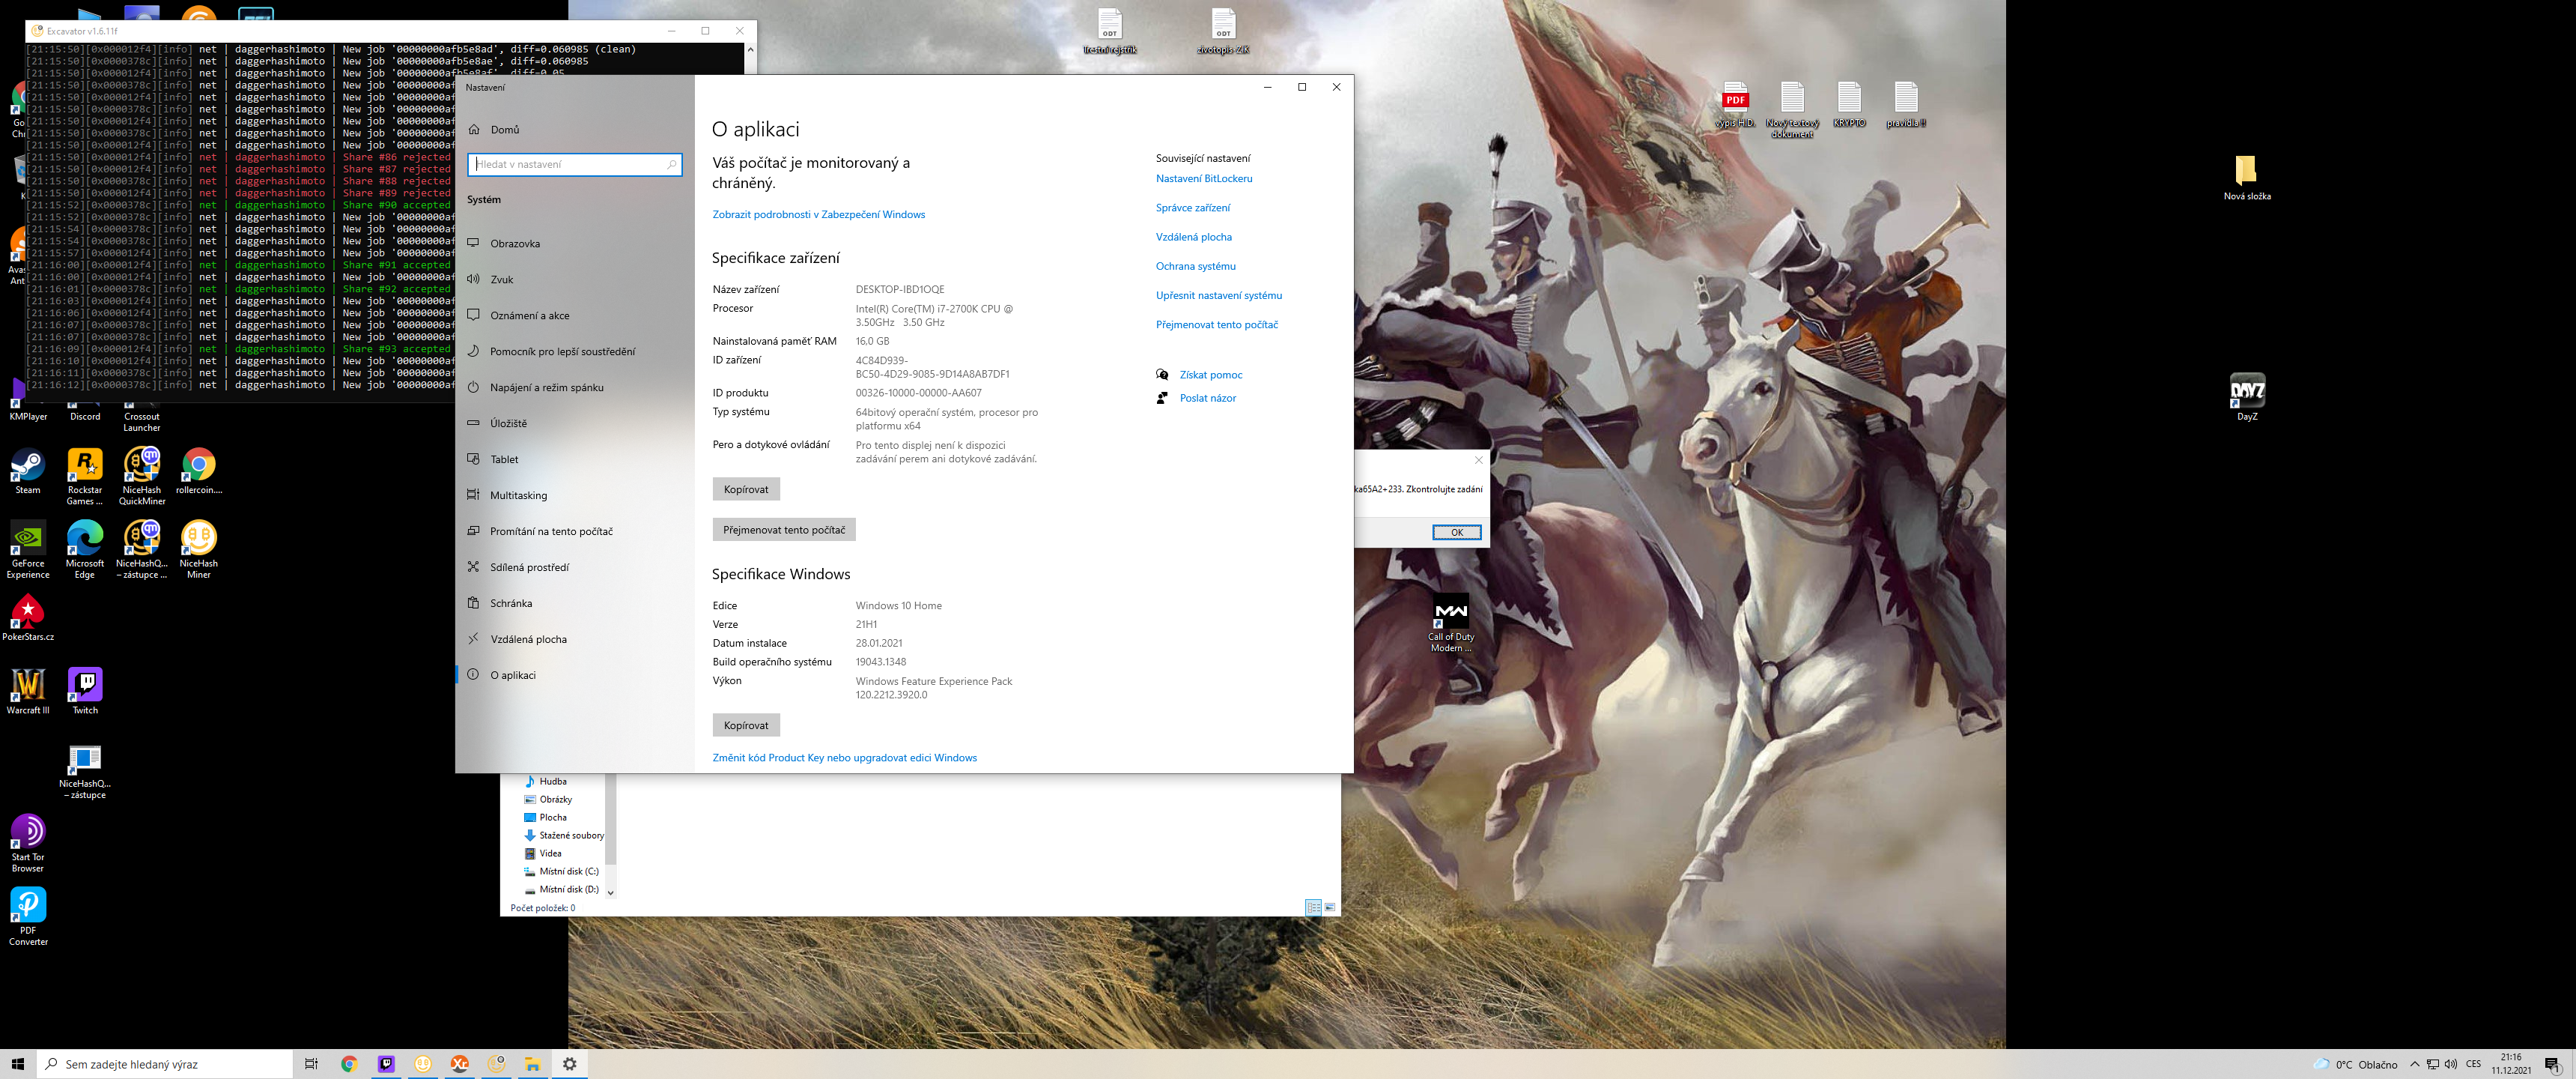The width and height of the screenshot is (2576, 1079).
Task: Select Rockstar Games desktop icon
Action: coord(85,476)
